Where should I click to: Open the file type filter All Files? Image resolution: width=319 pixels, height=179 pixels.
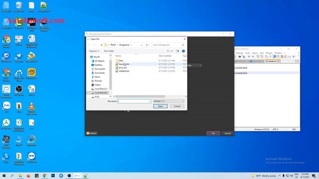tap(168, 101)
